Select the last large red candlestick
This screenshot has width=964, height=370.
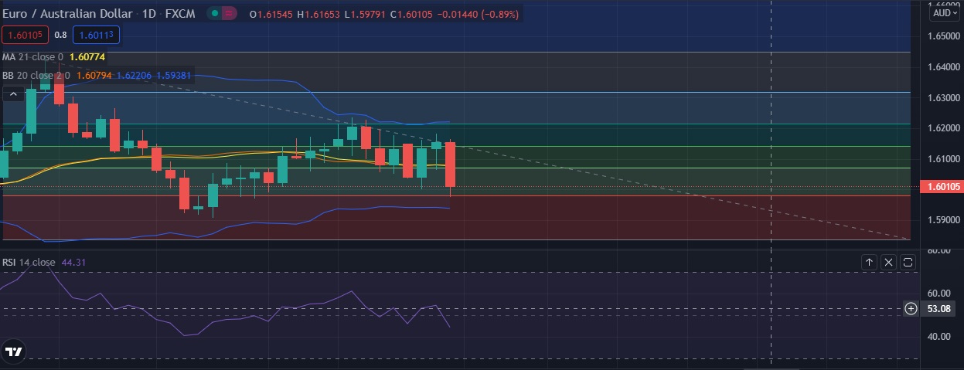coord(451,165)
